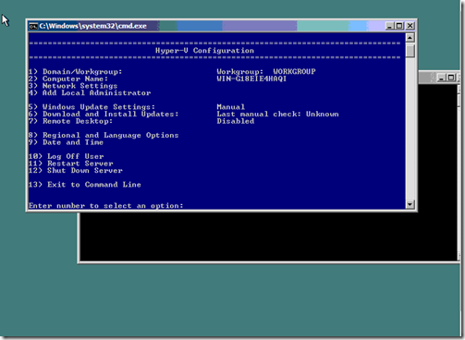Click the '11) Restart Server' line

pyautogui.click(x=71, y=164)
